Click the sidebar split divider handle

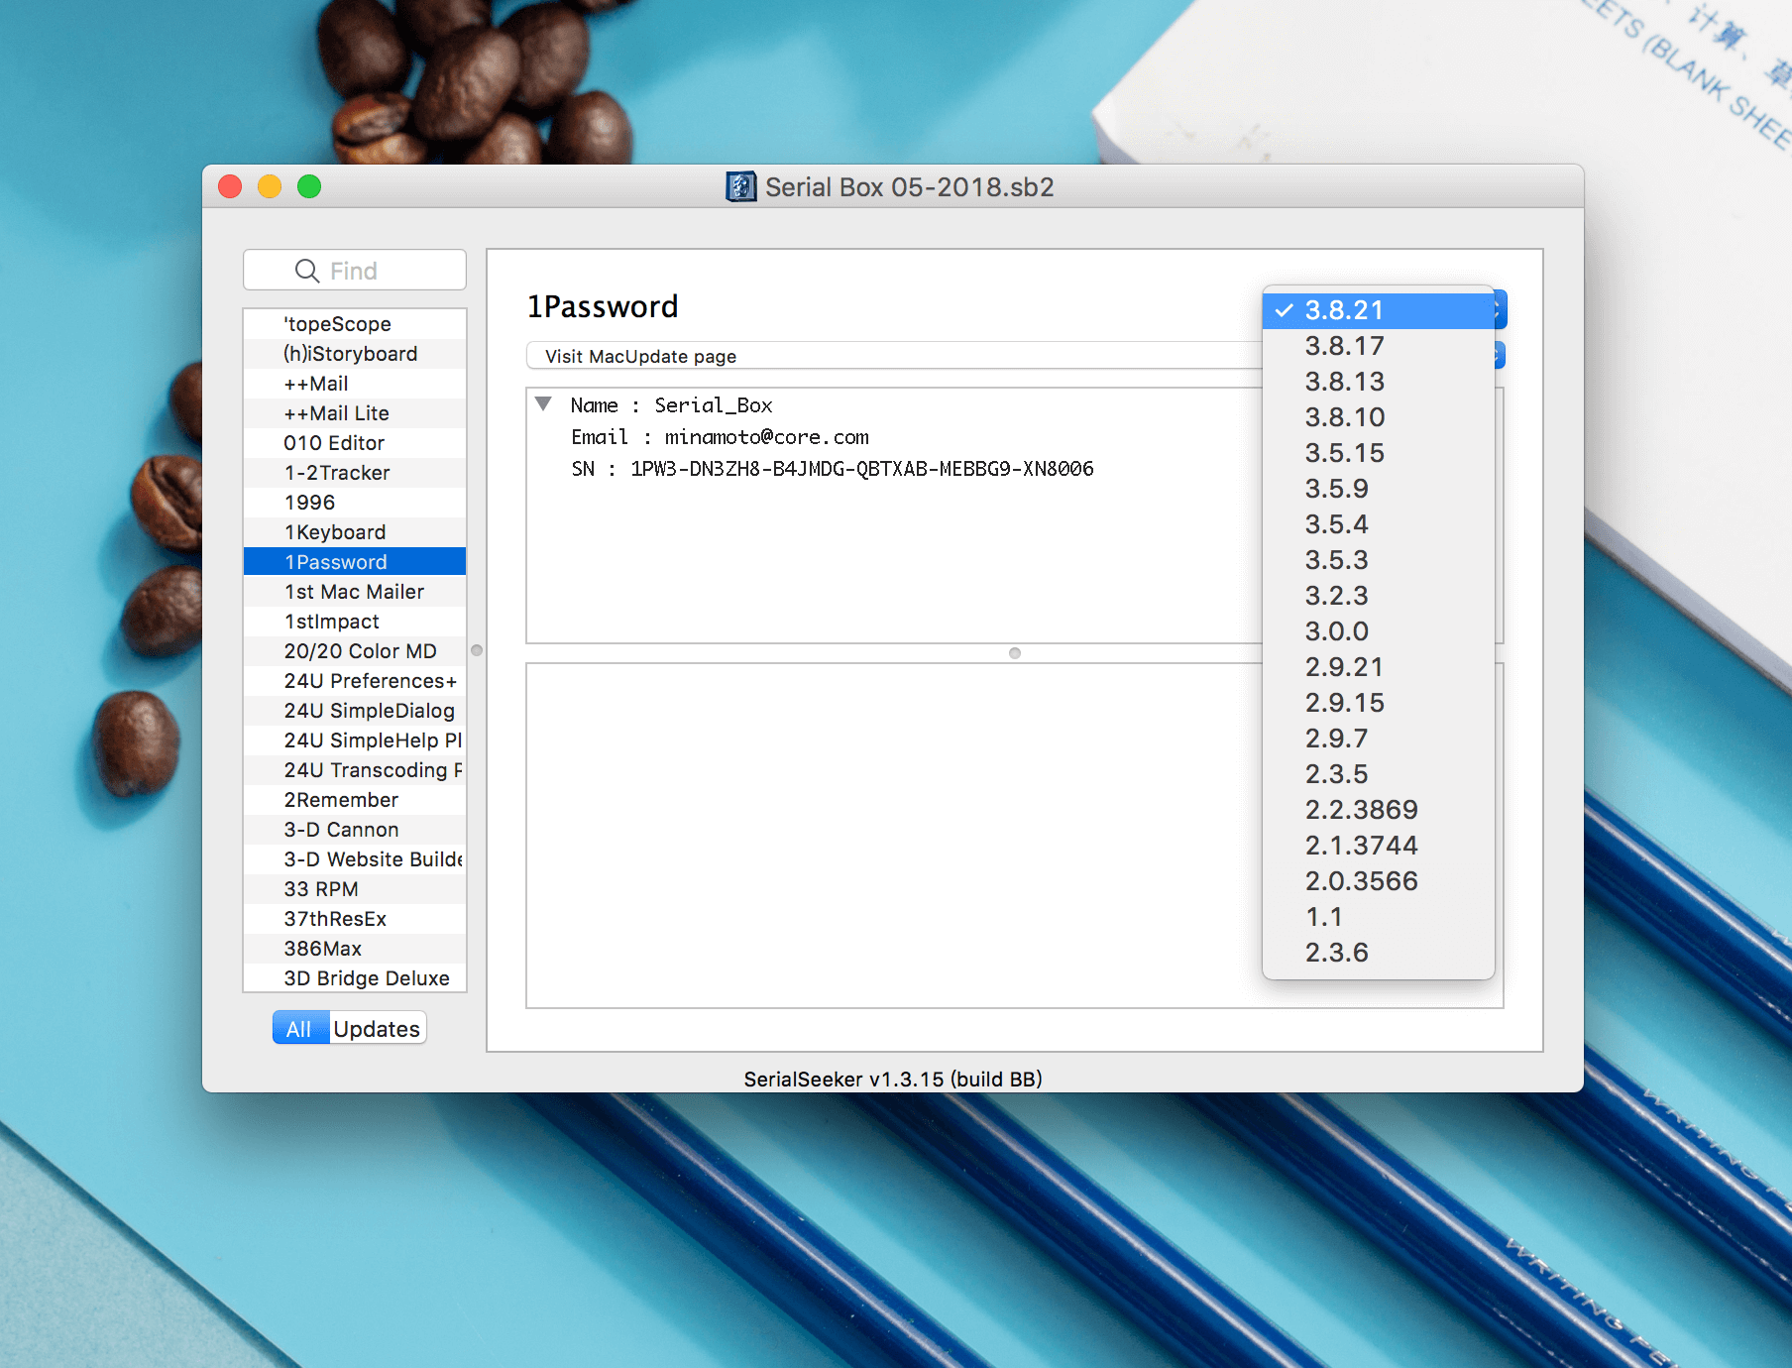coord(477,650)
